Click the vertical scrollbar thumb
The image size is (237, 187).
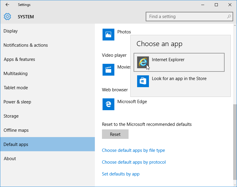235,142
